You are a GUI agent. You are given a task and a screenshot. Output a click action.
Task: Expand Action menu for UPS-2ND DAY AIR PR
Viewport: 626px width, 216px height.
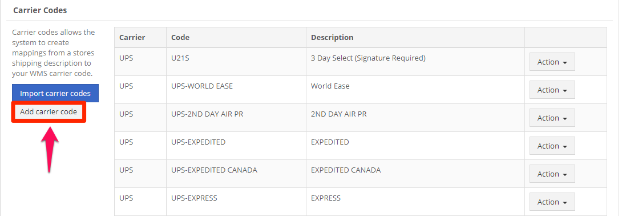(552, 118)
